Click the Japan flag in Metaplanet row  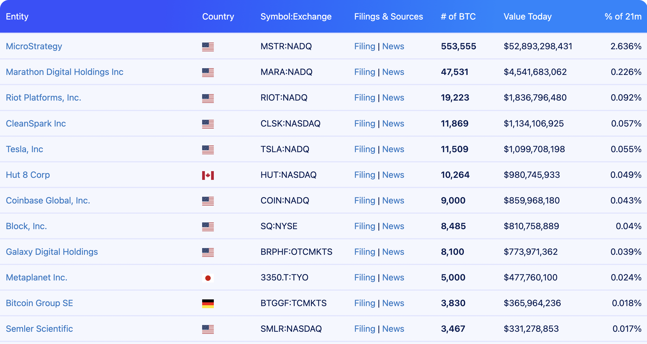[208, 278]
